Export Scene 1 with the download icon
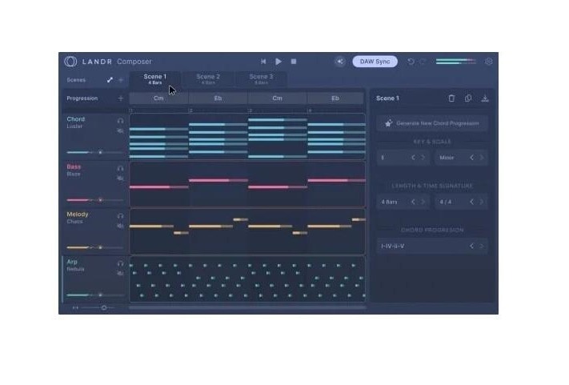The width and height of the screenshot is (569, 385). pyautogui.click(x=485, y=98)
